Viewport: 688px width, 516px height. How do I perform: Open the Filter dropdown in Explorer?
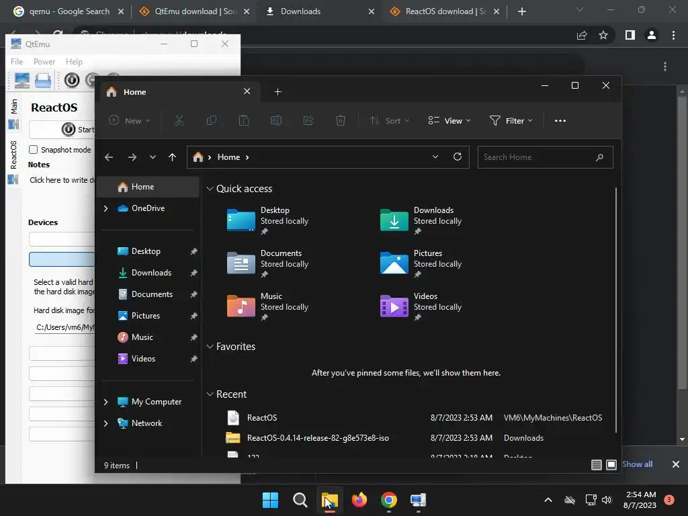511,120
